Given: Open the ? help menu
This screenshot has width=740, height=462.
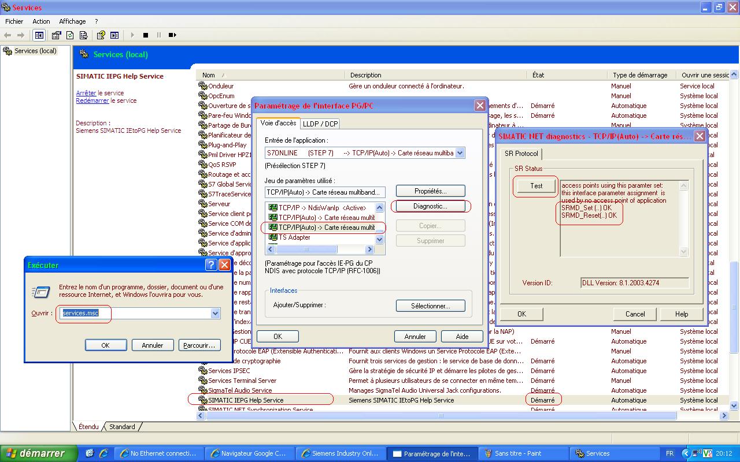Looking at the screenshot, I should click(x=97, y=21).
